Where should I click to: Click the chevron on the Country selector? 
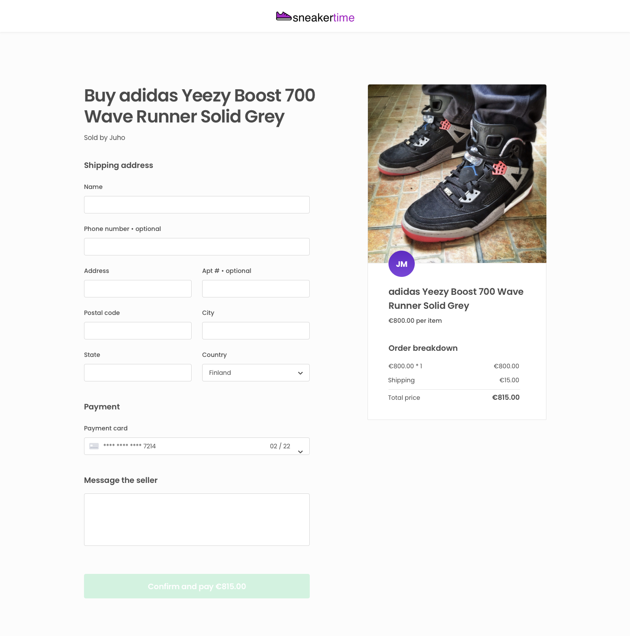[x=300, y=373]
